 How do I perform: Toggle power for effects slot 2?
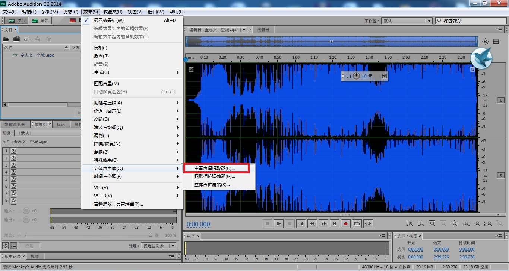coord(13,158)
